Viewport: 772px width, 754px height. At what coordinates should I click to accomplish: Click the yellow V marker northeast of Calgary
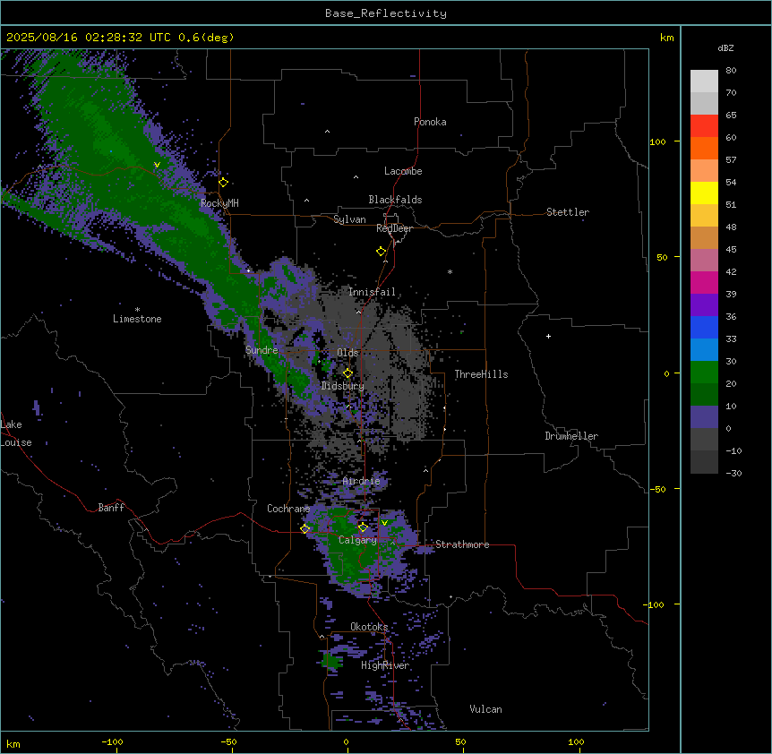pyautogui.click(x=384, y=523)
